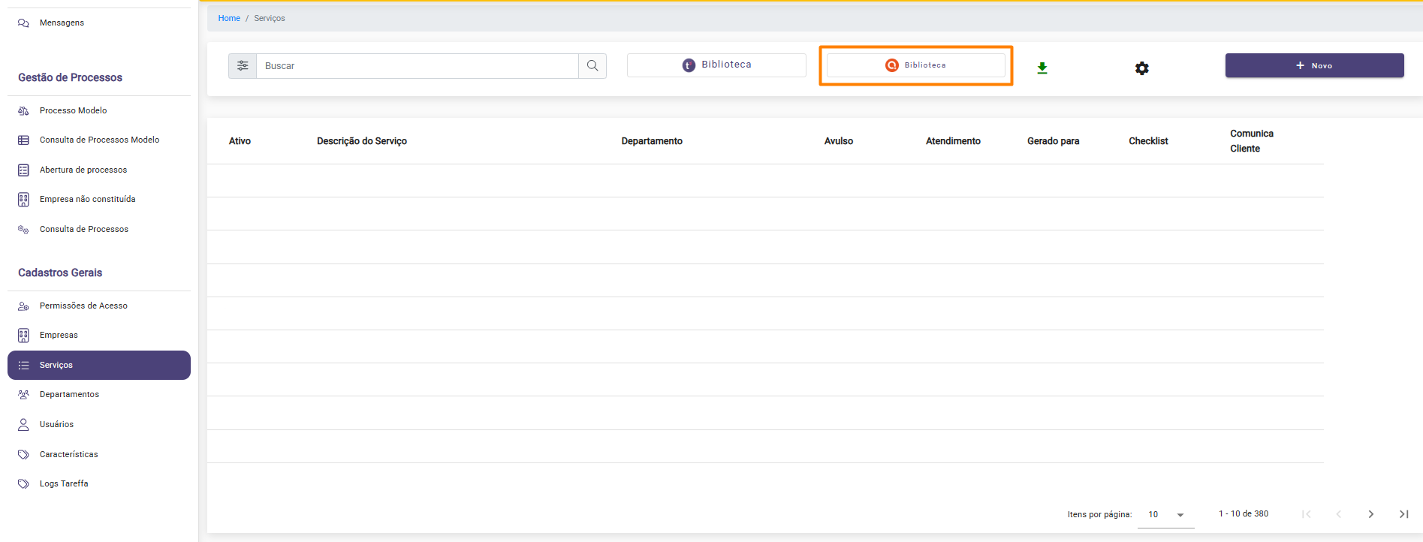Jump to the last page arrow

pos(1403,514)
